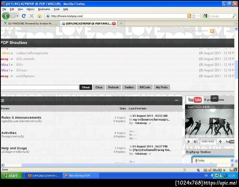Screen dimensions: 239x187
Task: Click the page horizontal scrollbar
Action: point(119,165)
